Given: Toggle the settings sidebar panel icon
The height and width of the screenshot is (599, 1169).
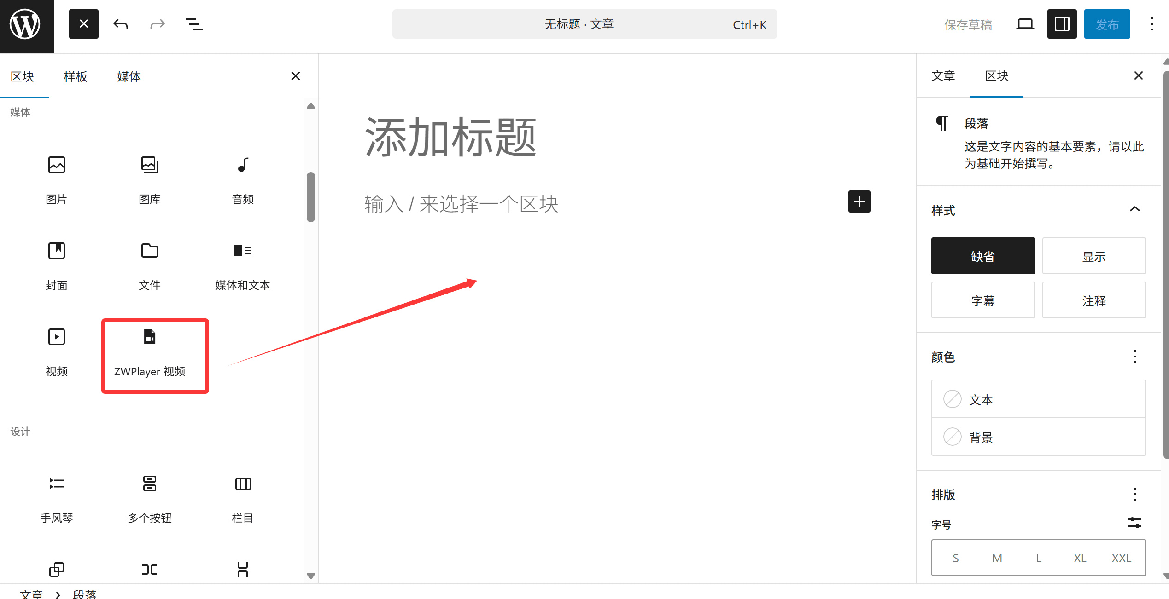Looking at the screenshot, I should 1061,24.
